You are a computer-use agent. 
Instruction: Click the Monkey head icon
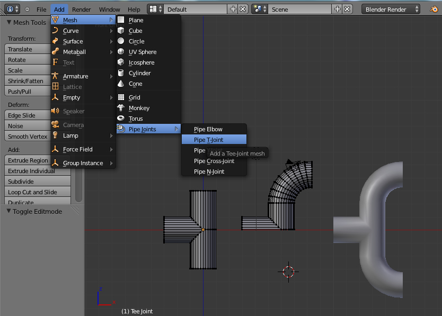pyautogui.click(x=121, y=107)
